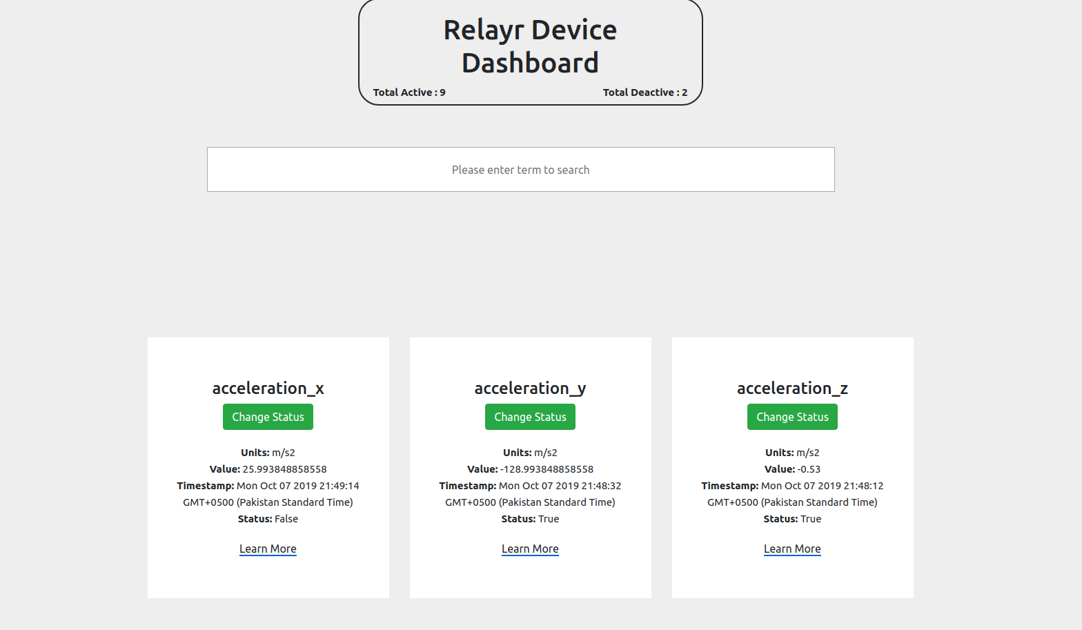Click the Total Active : 9 counter
Screen dimensions: 1082x630
click(x=409, y=92)
